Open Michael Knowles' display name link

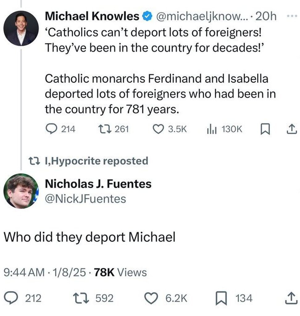[92, 16]
